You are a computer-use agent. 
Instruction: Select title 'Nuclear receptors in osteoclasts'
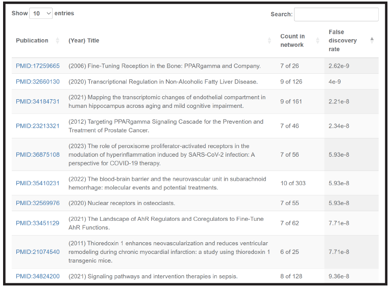(122, 203)
